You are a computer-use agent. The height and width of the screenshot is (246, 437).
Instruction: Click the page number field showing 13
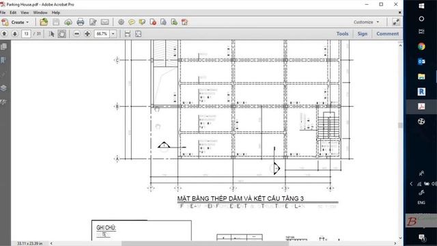pyautogui.click(x=26, y=33)
